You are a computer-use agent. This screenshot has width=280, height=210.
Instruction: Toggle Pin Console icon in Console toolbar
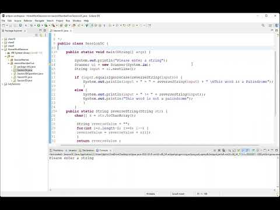pyautogui.click(x=253, y=150)
